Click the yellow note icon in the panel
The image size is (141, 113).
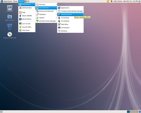pos(108,1)
